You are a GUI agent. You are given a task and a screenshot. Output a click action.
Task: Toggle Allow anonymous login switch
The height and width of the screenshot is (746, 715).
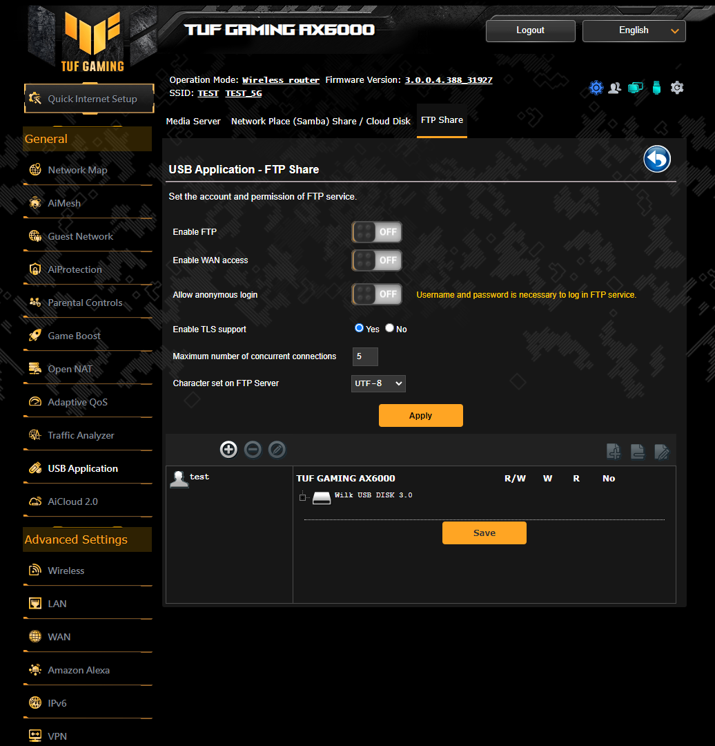click(x=377, y=294)
